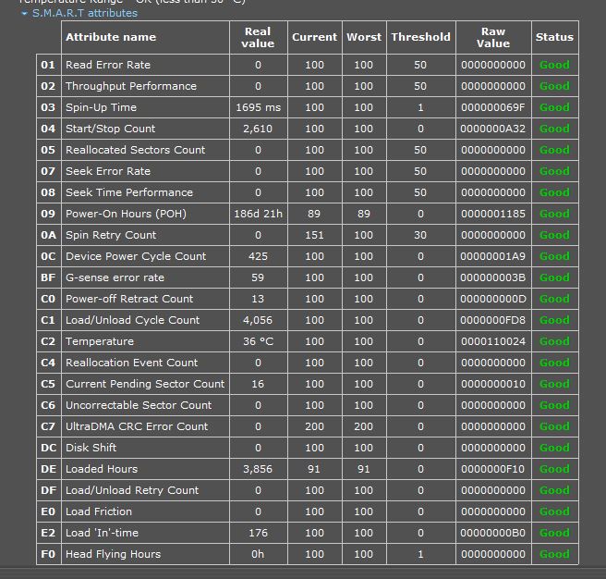Click the raw value 00000000B0
This screenshot has height=579, width=606.
tap(493, 533)
